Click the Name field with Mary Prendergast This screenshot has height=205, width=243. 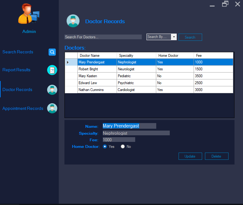pos(130,126)
